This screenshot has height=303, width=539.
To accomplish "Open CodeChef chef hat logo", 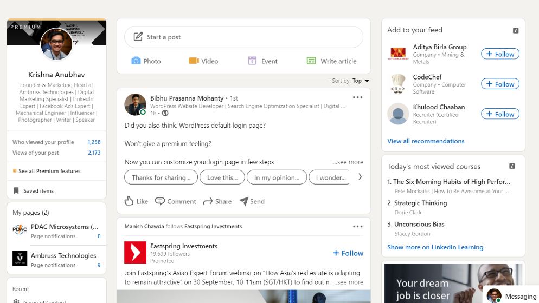I will 398,84.
